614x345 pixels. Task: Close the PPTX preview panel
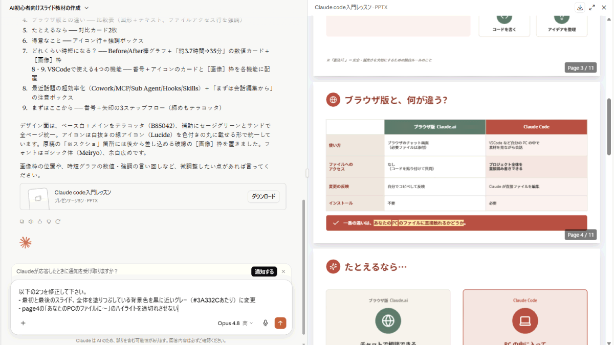[604, 7]
